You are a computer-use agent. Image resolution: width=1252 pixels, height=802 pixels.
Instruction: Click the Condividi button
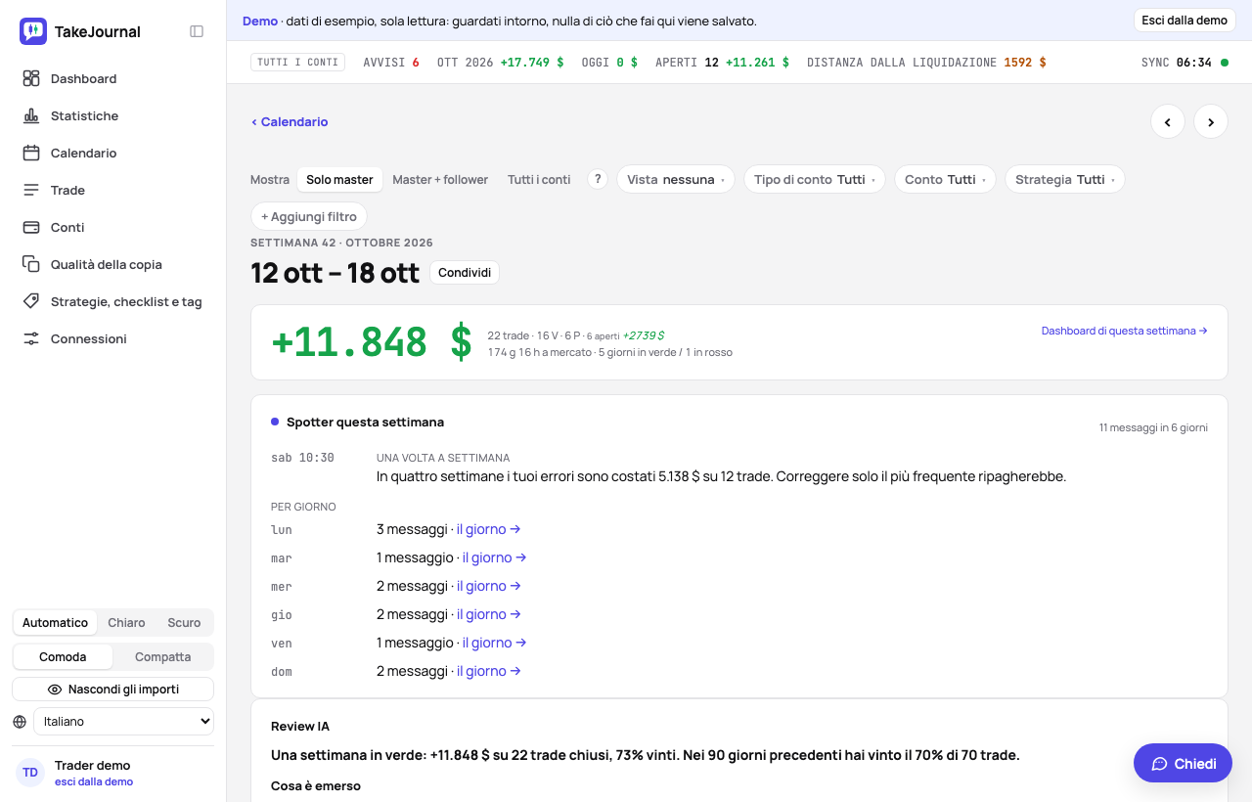[465, 273]
